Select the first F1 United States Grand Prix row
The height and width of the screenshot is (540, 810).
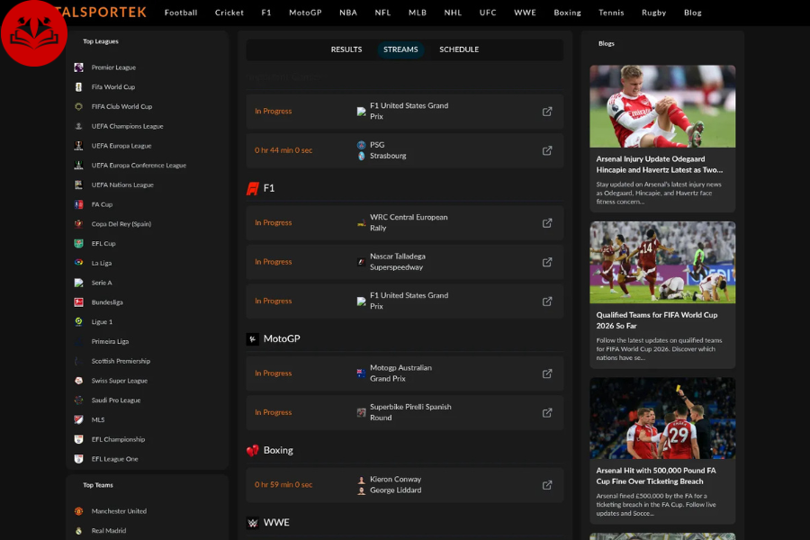click(404, 111)
